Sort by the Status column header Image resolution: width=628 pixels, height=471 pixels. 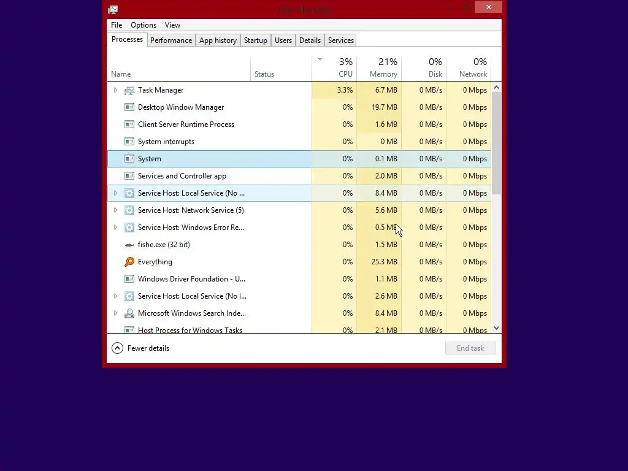[x=281, y=69]
